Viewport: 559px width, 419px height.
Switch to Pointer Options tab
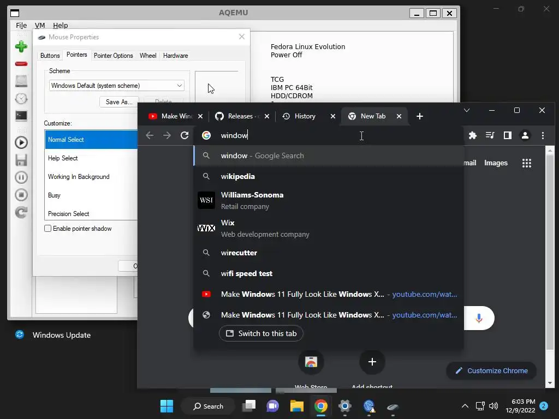click(x=114, y=56)
